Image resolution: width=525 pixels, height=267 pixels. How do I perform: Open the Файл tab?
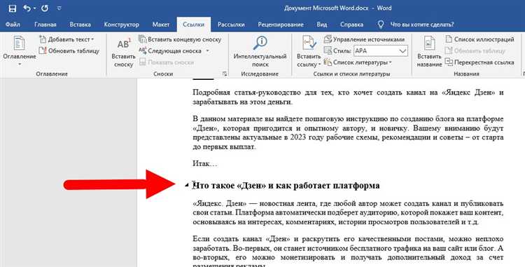13,25
